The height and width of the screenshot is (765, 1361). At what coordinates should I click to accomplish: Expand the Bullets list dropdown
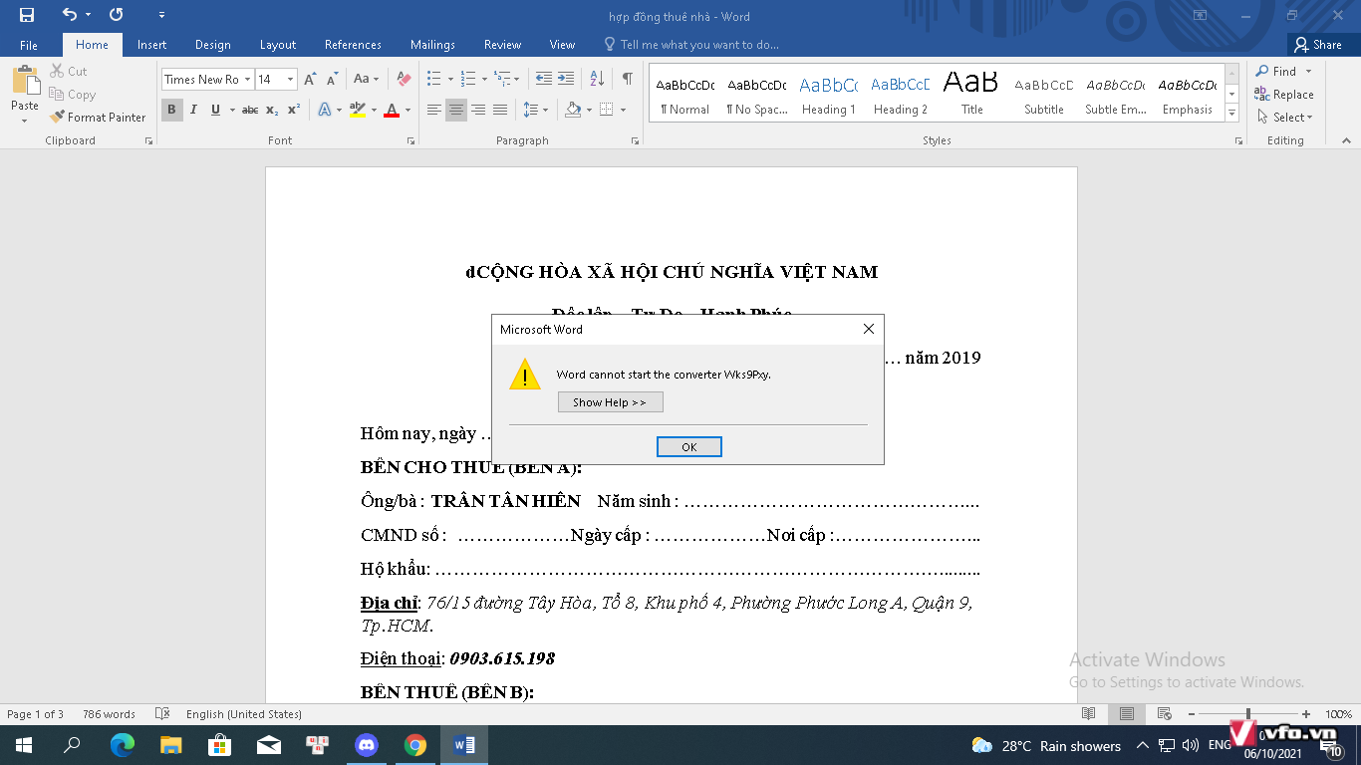point(450,79)
